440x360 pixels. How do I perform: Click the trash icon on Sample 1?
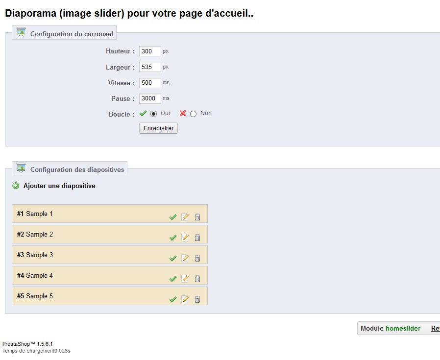coord(197,217)
